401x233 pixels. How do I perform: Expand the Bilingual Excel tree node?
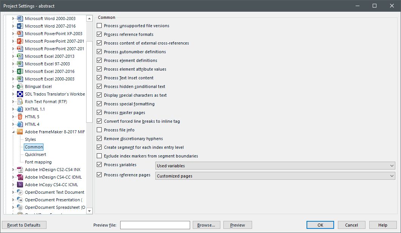click(13, 86)
